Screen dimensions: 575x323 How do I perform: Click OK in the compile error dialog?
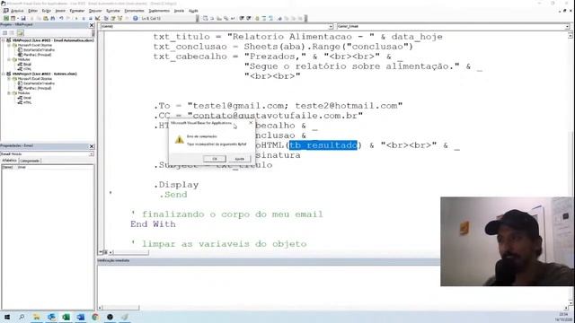(x=215, y=159)
